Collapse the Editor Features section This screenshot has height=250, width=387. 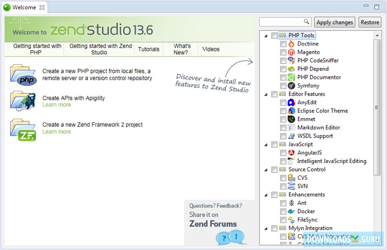coord(265,94)
